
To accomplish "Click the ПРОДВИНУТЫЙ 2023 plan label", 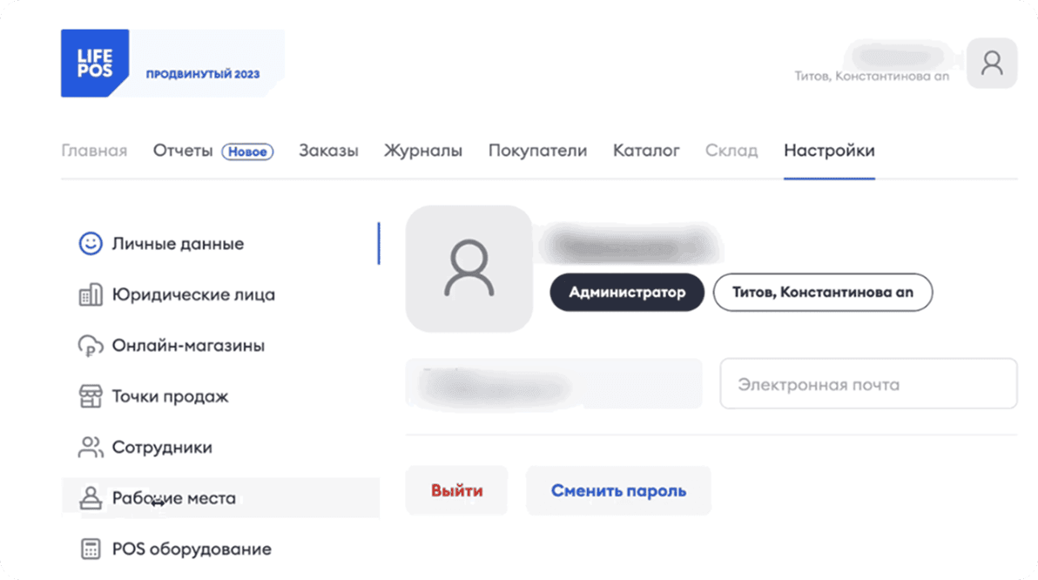I will point(203,74).
